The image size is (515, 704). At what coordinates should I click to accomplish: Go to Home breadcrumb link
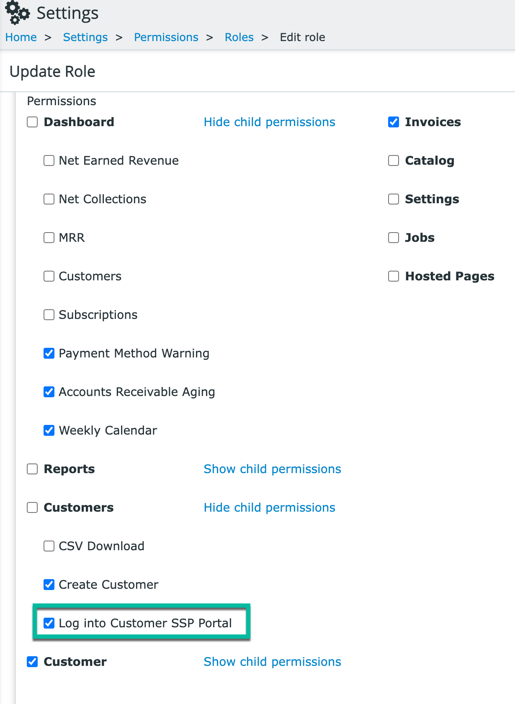click(x=21, y=37)
